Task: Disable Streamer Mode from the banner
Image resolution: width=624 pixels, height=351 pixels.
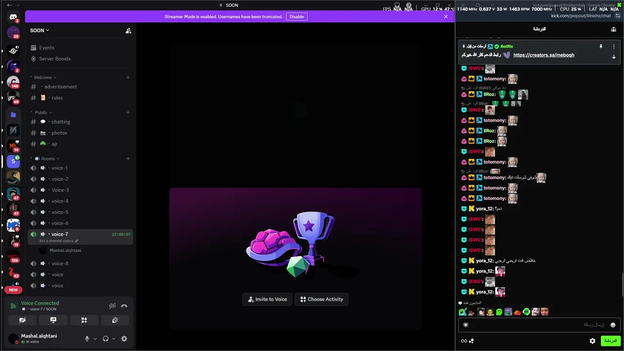Action: click(x=296, y=17)
